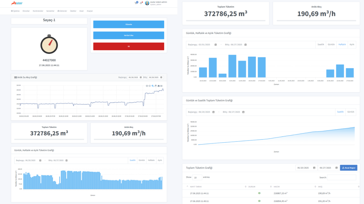
Task: Open the shopping cart icon in the header
Action: [x=136, y=3]
